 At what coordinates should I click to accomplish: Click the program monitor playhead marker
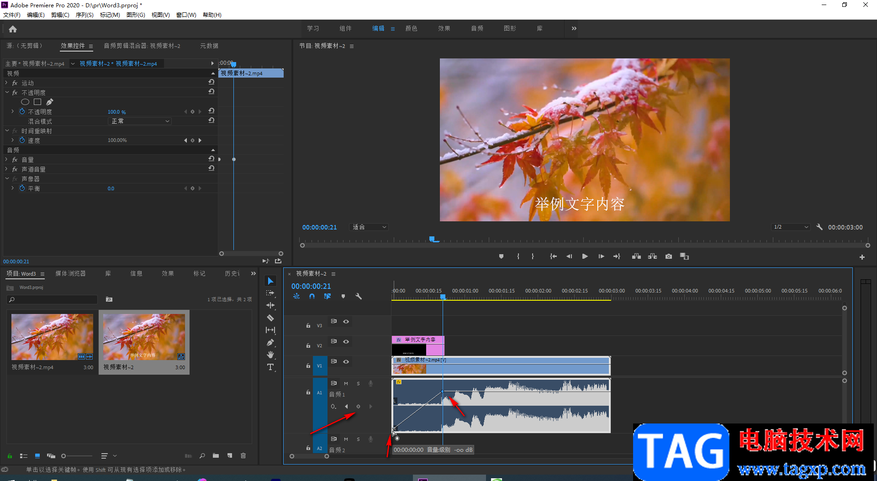[432, 239]
